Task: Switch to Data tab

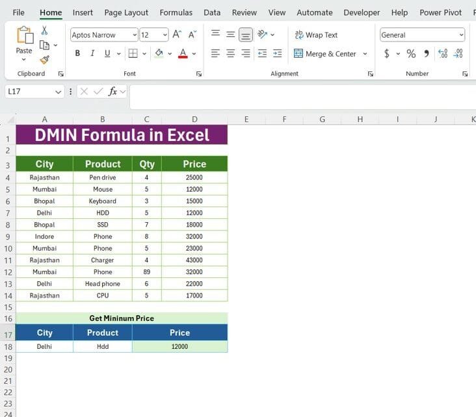Action: pyautogui.click(x=212, y=12)
